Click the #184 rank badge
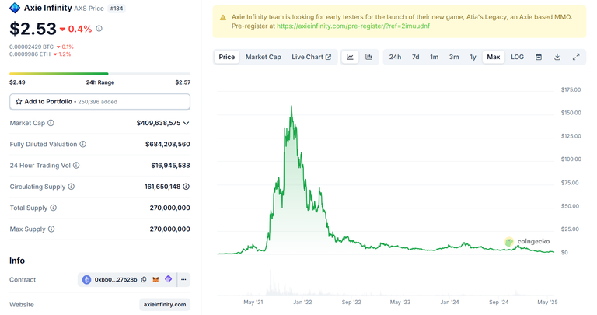 [x=117, y=9]
